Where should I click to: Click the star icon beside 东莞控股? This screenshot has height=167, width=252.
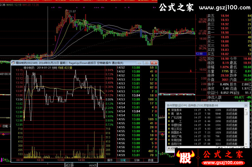click(169, 140)
